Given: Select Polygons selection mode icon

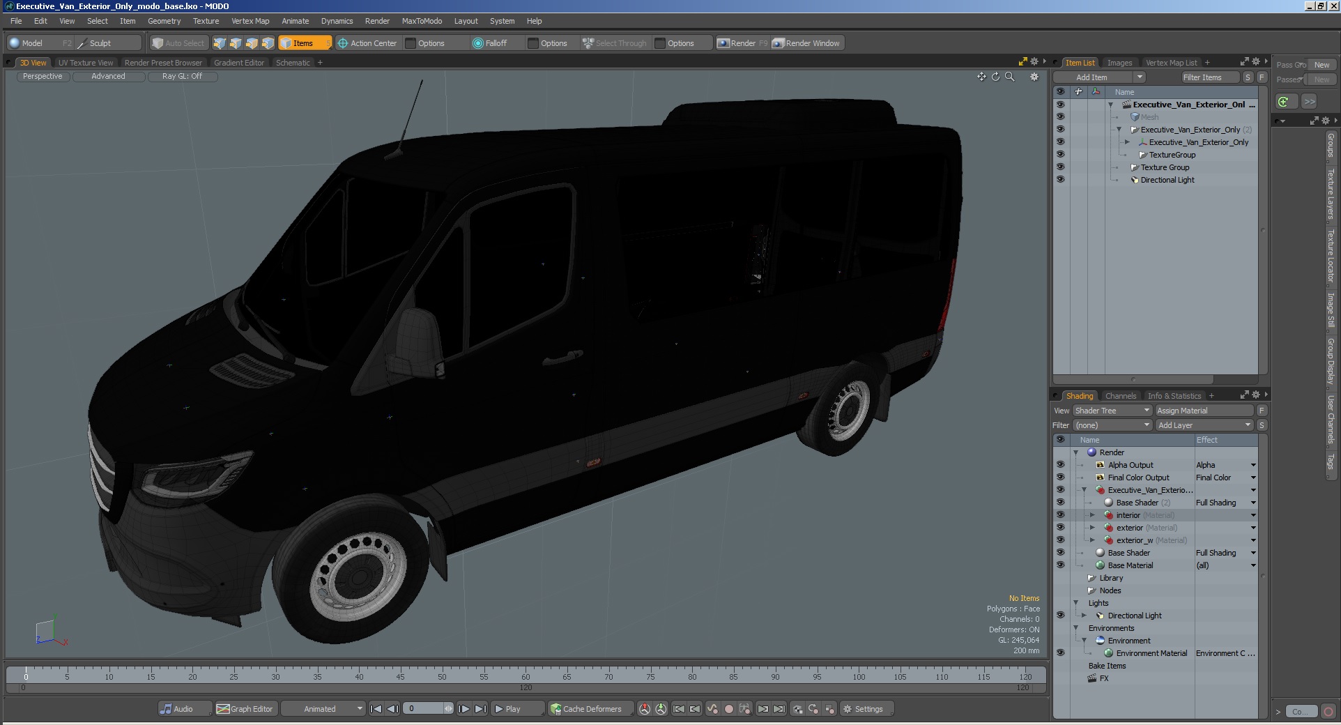Looking at the screenshot, I should pyautogui.click(x=252, y=43).
